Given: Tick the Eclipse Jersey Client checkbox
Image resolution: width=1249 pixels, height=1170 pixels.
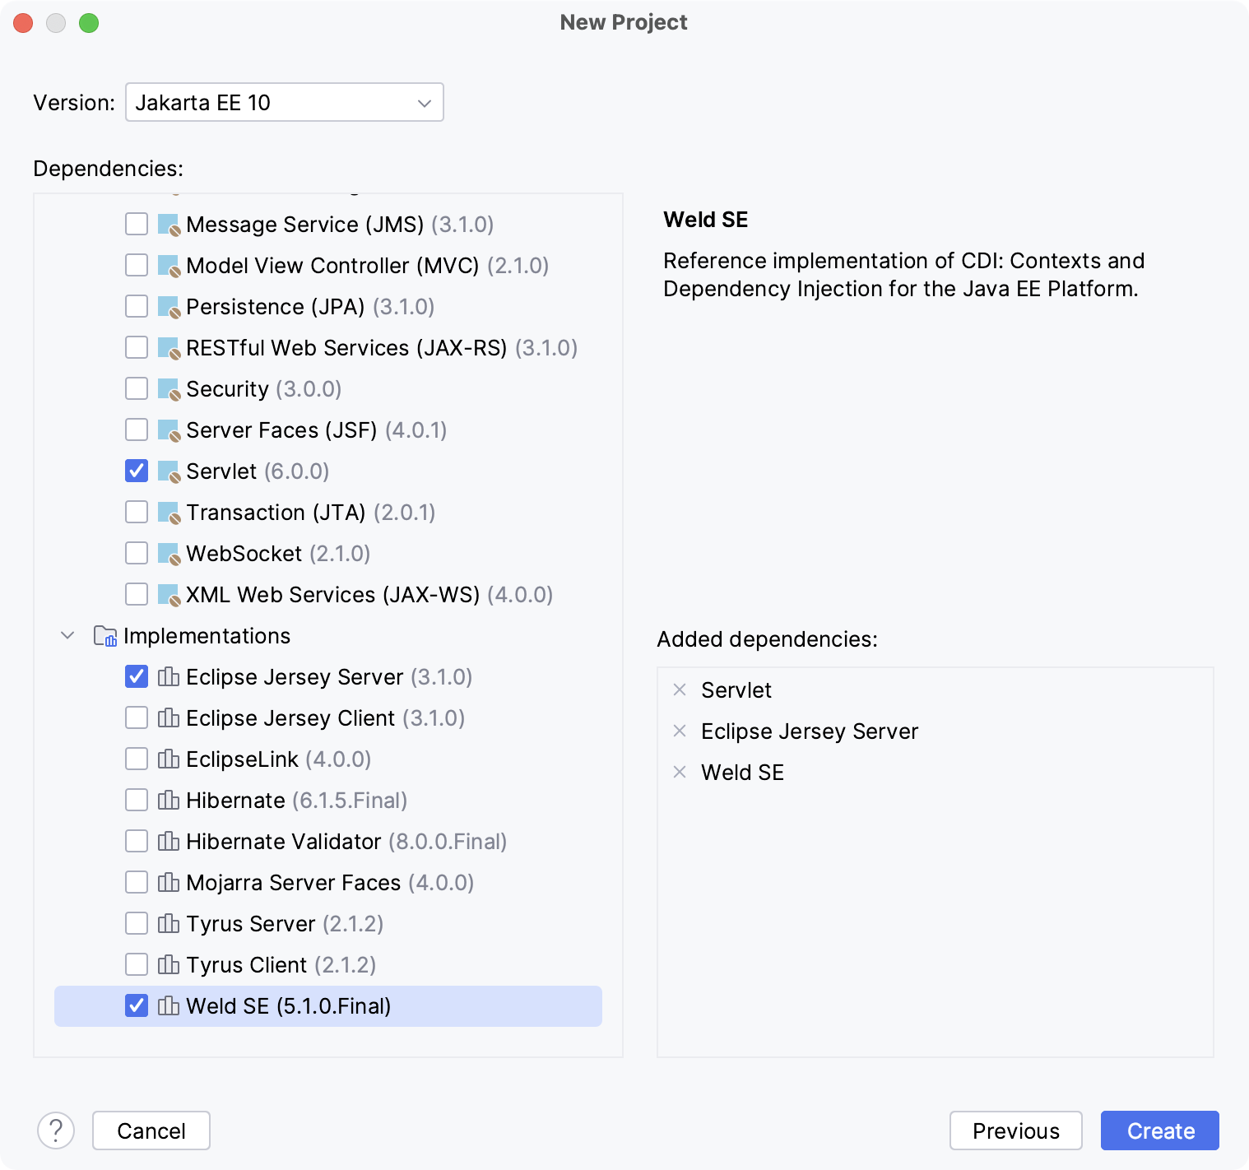Looking at the screenshot, I should click(137, 717).
